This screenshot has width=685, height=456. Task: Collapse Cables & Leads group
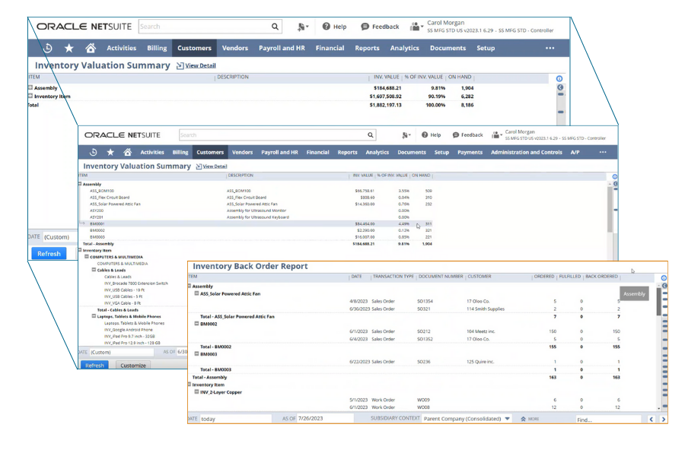tap(94, 270)
